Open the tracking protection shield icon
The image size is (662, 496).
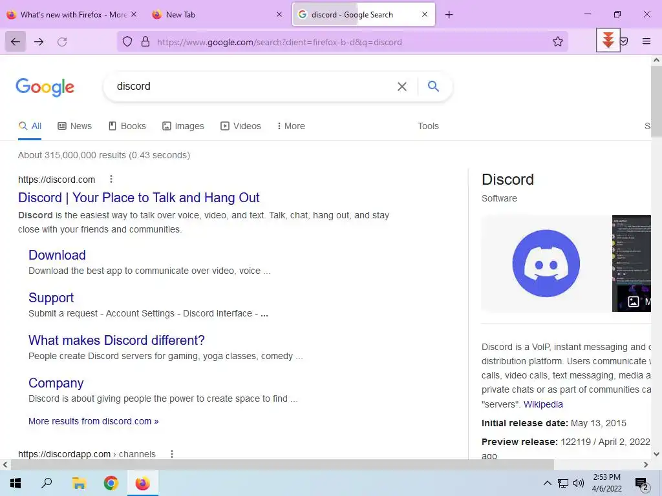coord(127,41)
